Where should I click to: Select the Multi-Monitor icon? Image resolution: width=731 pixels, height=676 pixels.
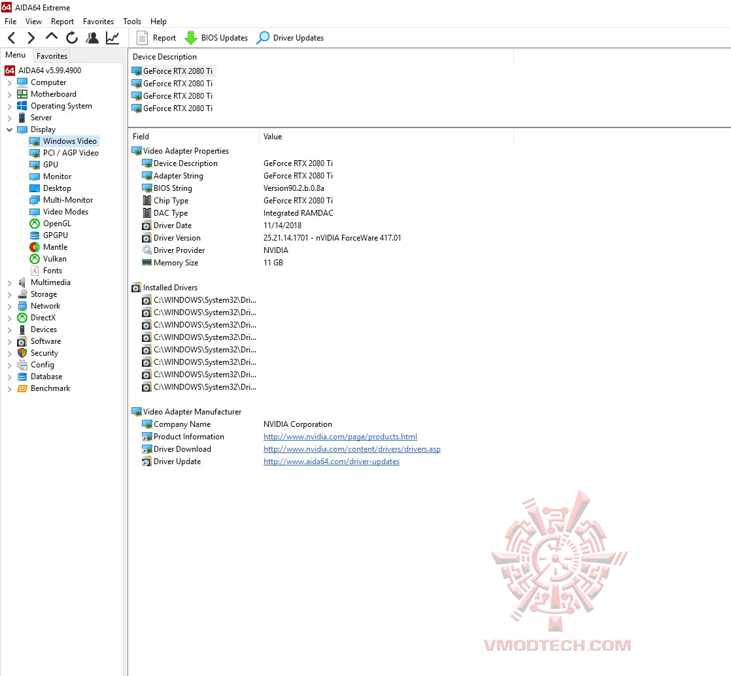[35, 200]
